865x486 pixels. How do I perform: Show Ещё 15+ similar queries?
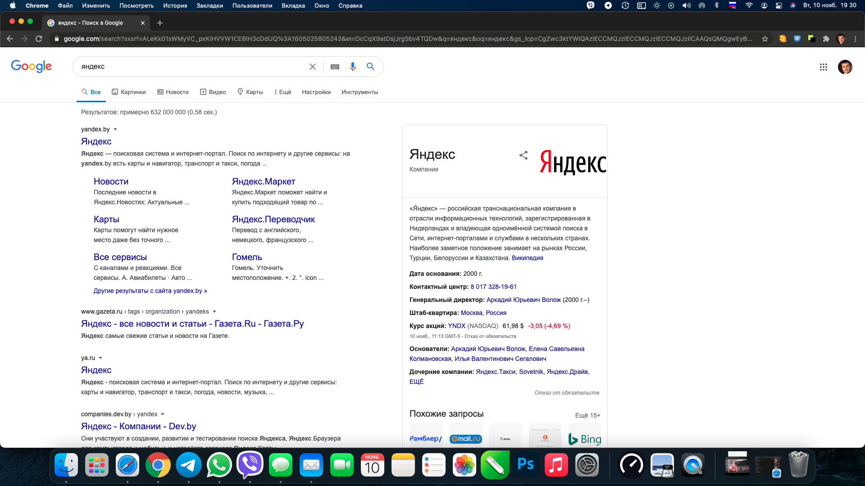[x=587, y=415]
